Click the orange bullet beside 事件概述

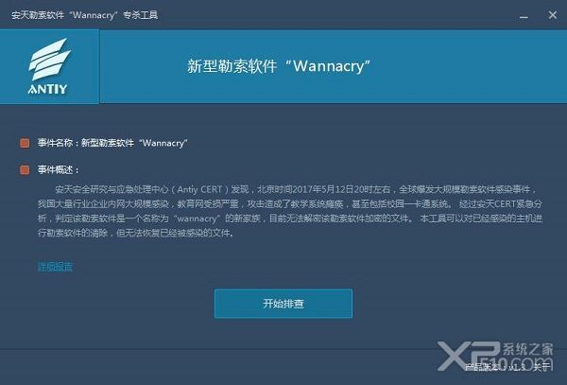[25, 169]
